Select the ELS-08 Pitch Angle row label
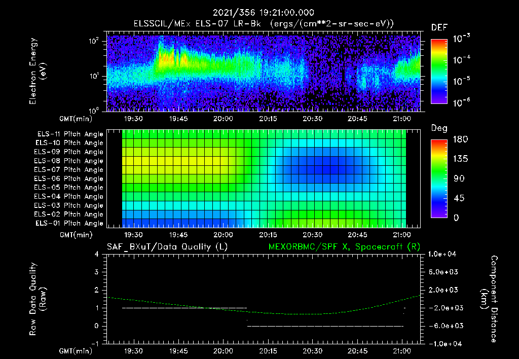Image resolution: width=519 pixels, height=359 pixels. point(69,161)
